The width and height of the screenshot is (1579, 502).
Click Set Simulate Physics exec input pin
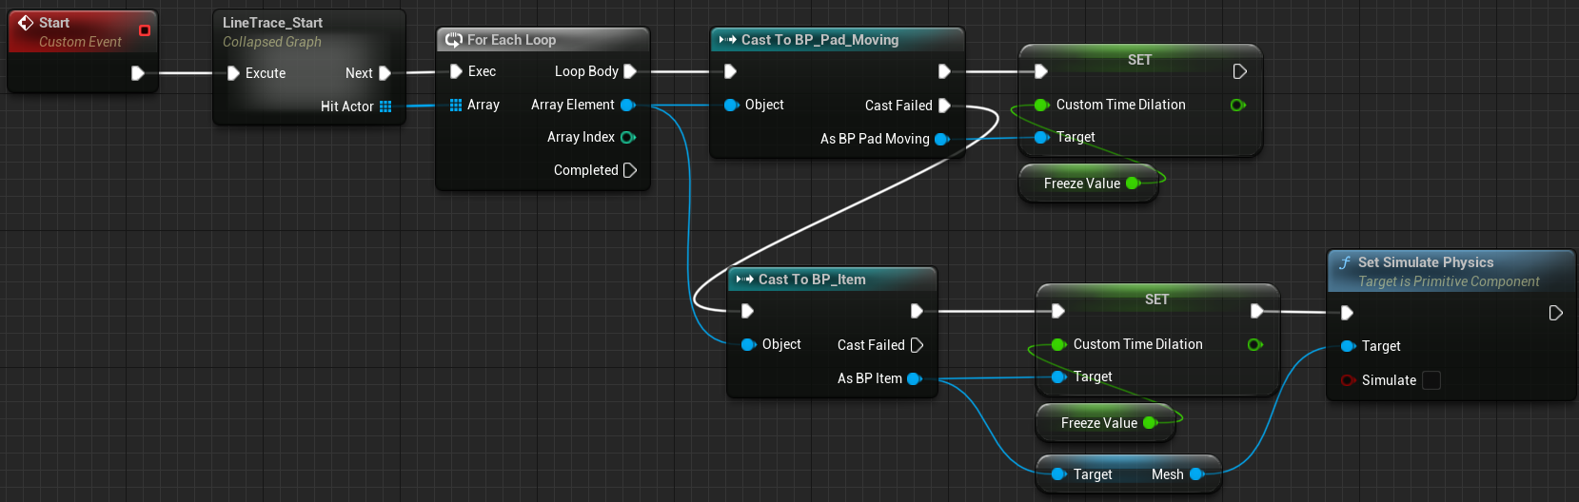1347,313
